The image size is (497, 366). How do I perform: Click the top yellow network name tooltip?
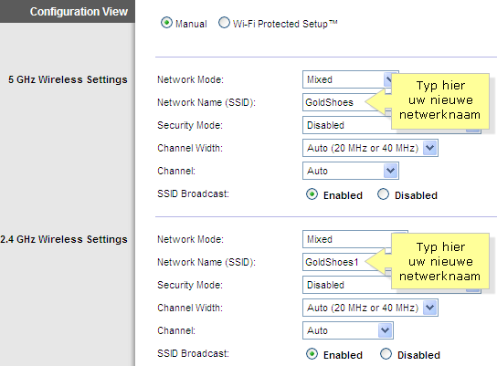[x=440, y=101]
